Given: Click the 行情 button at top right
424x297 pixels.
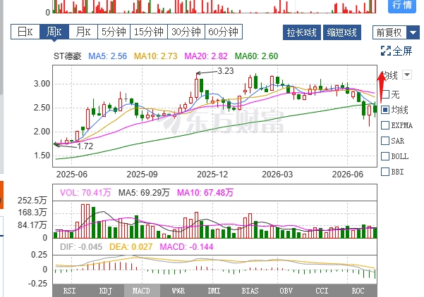Looking at the screenshot, I should click(402, 5).
